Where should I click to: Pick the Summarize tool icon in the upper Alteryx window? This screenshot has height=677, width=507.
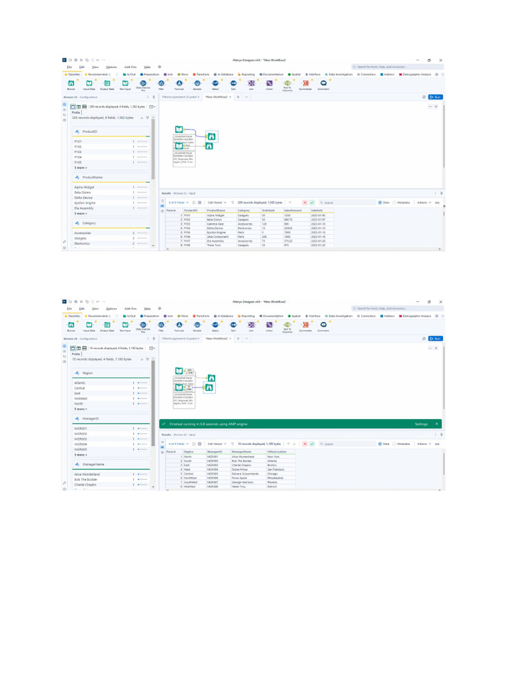coord(305,84)
